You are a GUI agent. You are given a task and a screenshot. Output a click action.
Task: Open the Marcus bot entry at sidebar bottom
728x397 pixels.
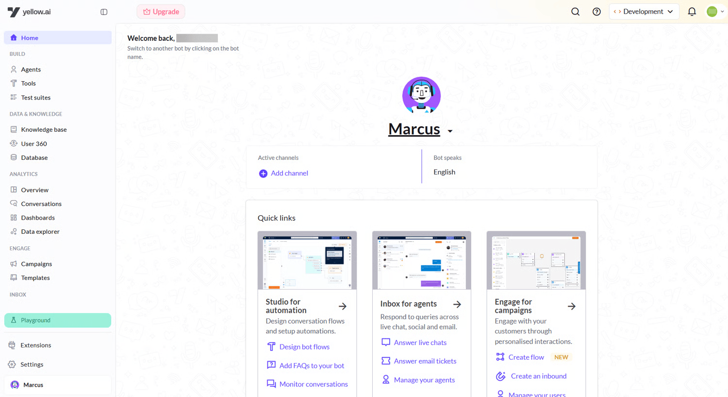(x=58, y=385)
